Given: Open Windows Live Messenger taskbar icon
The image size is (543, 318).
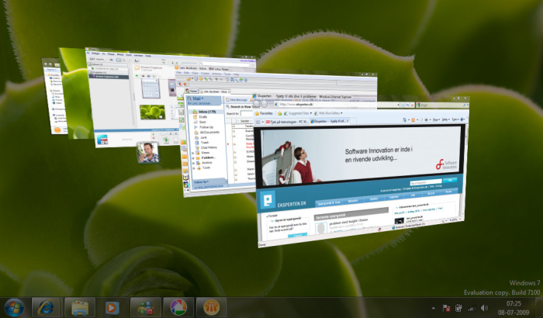Looking at the screenshot, I should tap(146, 308).
